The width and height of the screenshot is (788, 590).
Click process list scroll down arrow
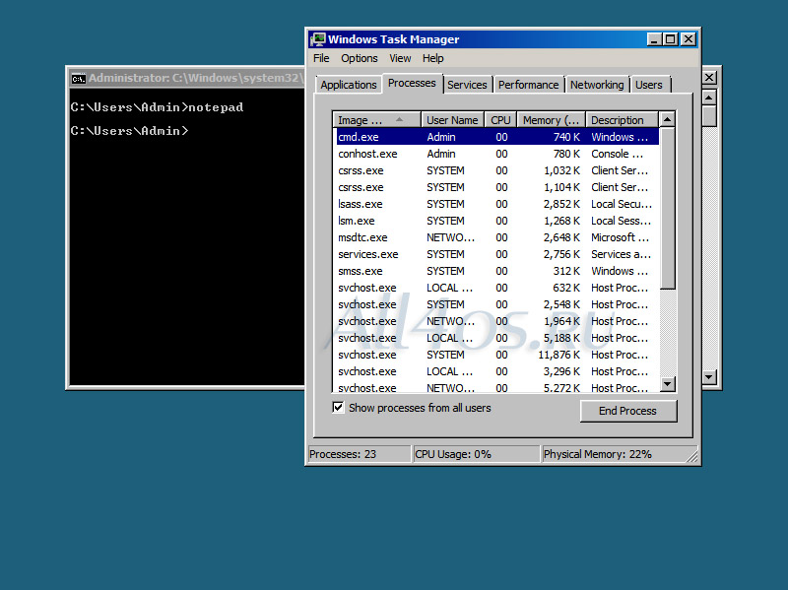668,384
